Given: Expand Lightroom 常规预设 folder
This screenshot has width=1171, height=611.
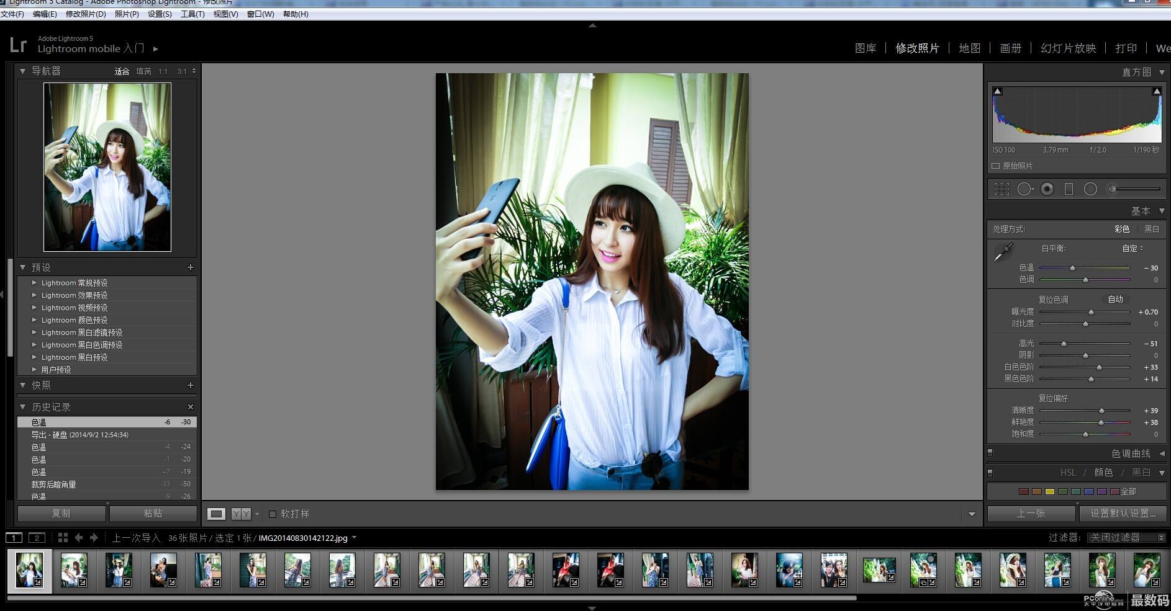Looking at the screenshot, I should 34,283.
